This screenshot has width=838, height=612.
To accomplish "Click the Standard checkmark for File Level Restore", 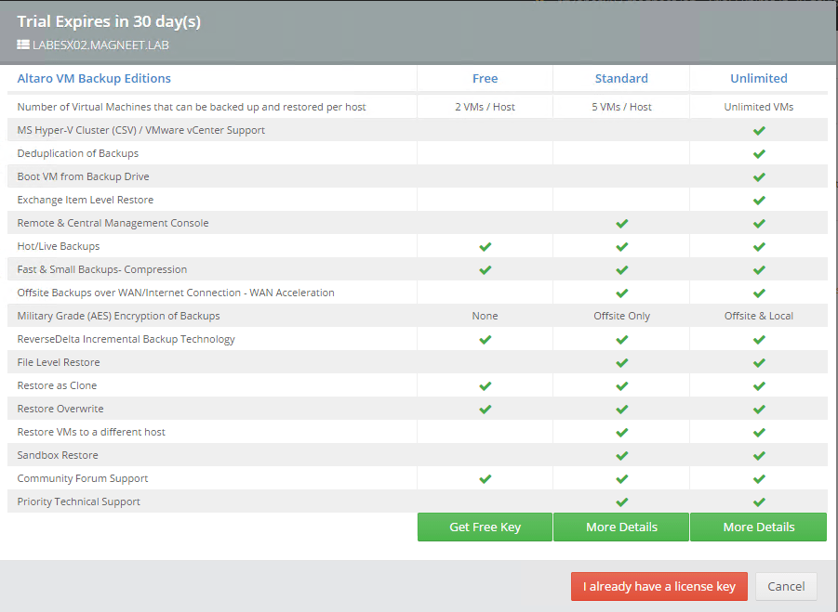I will tap(621, 363).
